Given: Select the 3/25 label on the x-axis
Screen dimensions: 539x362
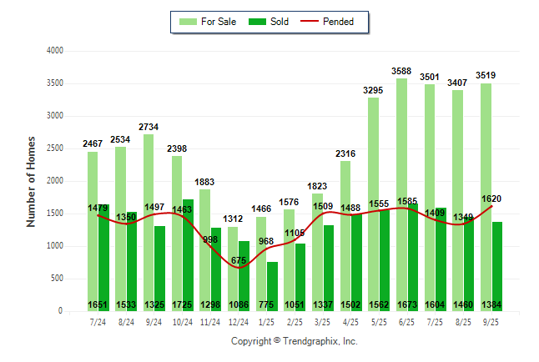Looking at the screenshot, I should pos(323,322).
